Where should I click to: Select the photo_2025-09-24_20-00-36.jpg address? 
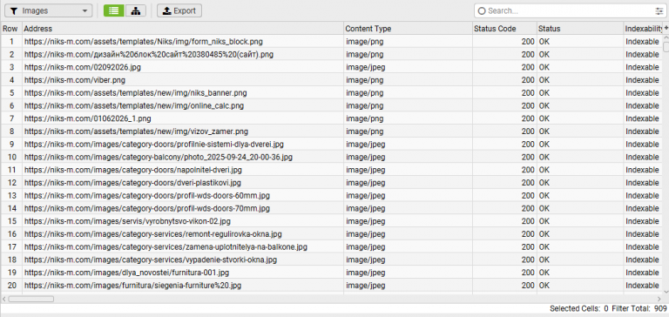point(159,157)
